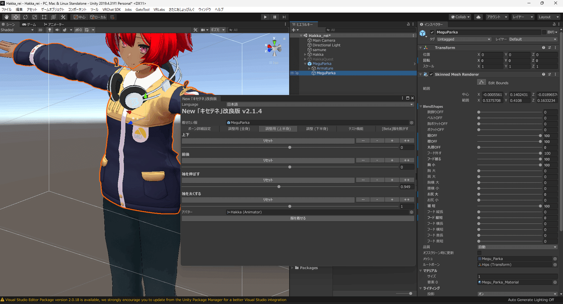The image size is (563, 304).
Task: Select the Rect transform tool
Action: pos(44,17)
